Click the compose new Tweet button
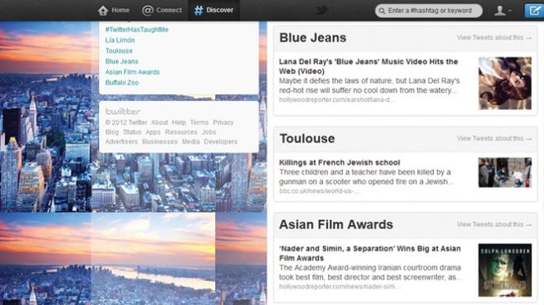544x305 pixels. (x=534, y=11)
